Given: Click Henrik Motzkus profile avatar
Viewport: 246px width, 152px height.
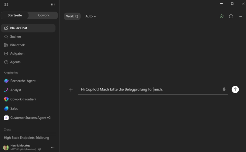Looking at the screenshot, I should pyautogui.click(x=6, y=147).
